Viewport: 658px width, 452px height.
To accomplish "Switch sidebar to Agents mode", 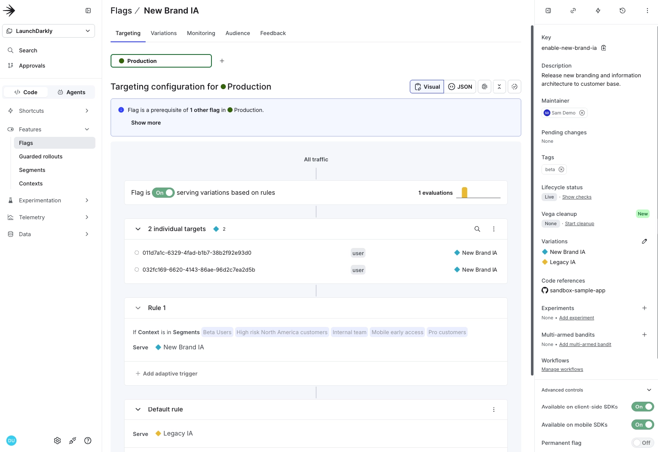I will 71,92.
